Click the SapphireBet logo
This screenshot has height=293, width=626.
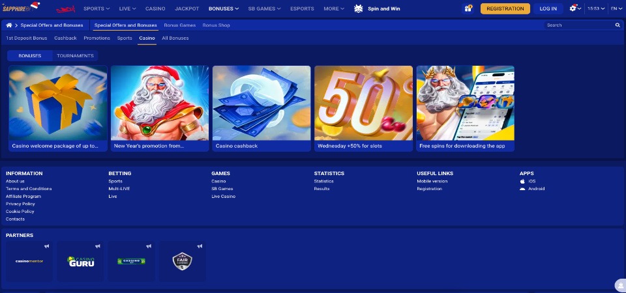[x=21, y=7]
